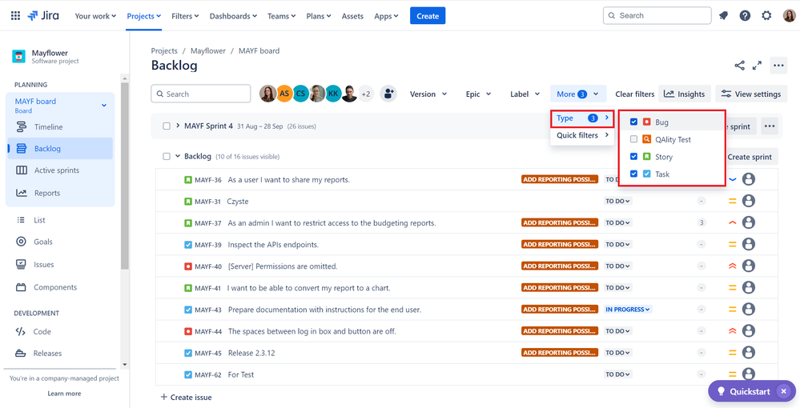Open the Mayflower breadcrumb link
The image size is (800, 408).
(208, 51)
